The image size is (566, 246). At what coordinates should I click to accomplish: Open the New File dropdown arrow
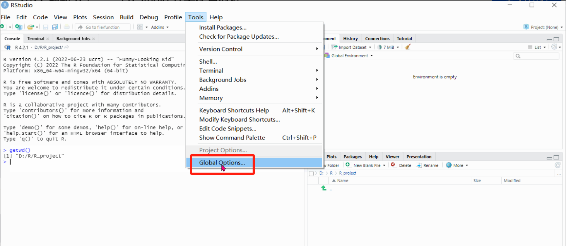coord(10,27)
